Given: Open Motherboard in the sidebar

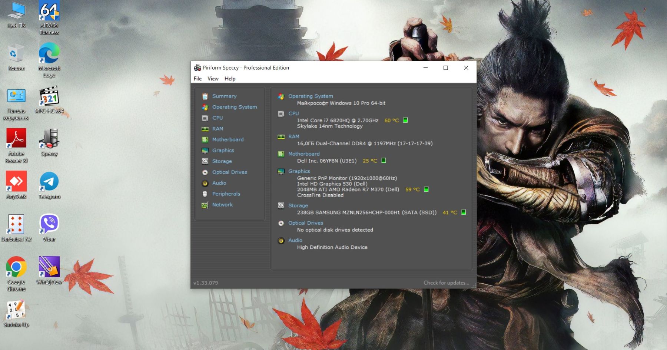Looking at the screenshot, I should tap(228, 139).
